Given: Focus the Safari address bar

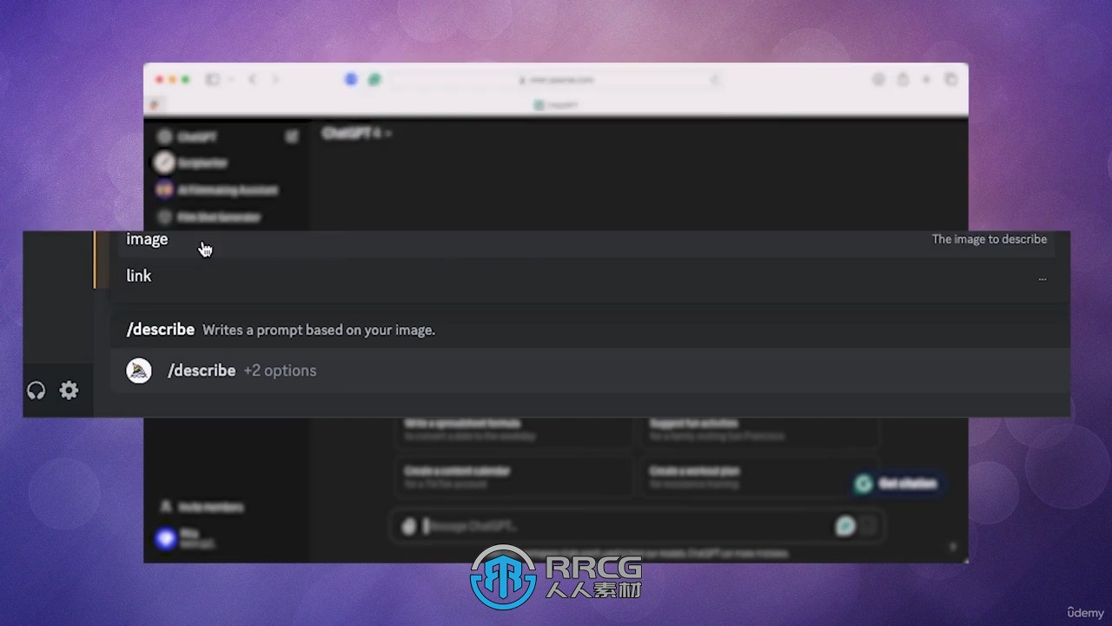Looking at the screenshot, I should click(x=556, y=79).
